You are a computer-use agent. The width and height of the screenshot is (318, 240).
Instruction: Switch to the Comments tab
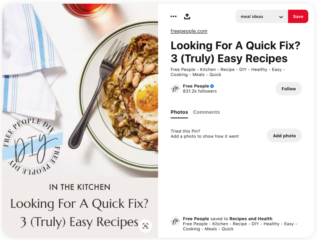(206, 112)
